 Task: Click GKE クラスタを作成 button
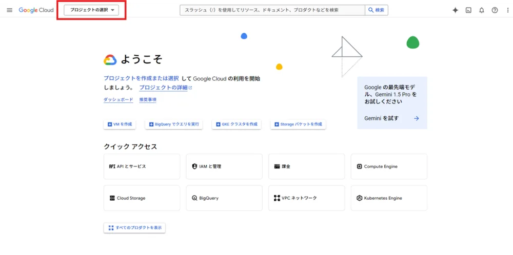[x=236, y=124]
